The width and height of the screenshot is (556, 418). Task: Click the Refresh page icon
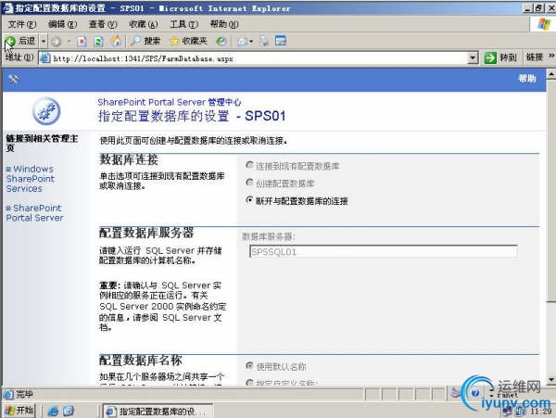[98, 42]
